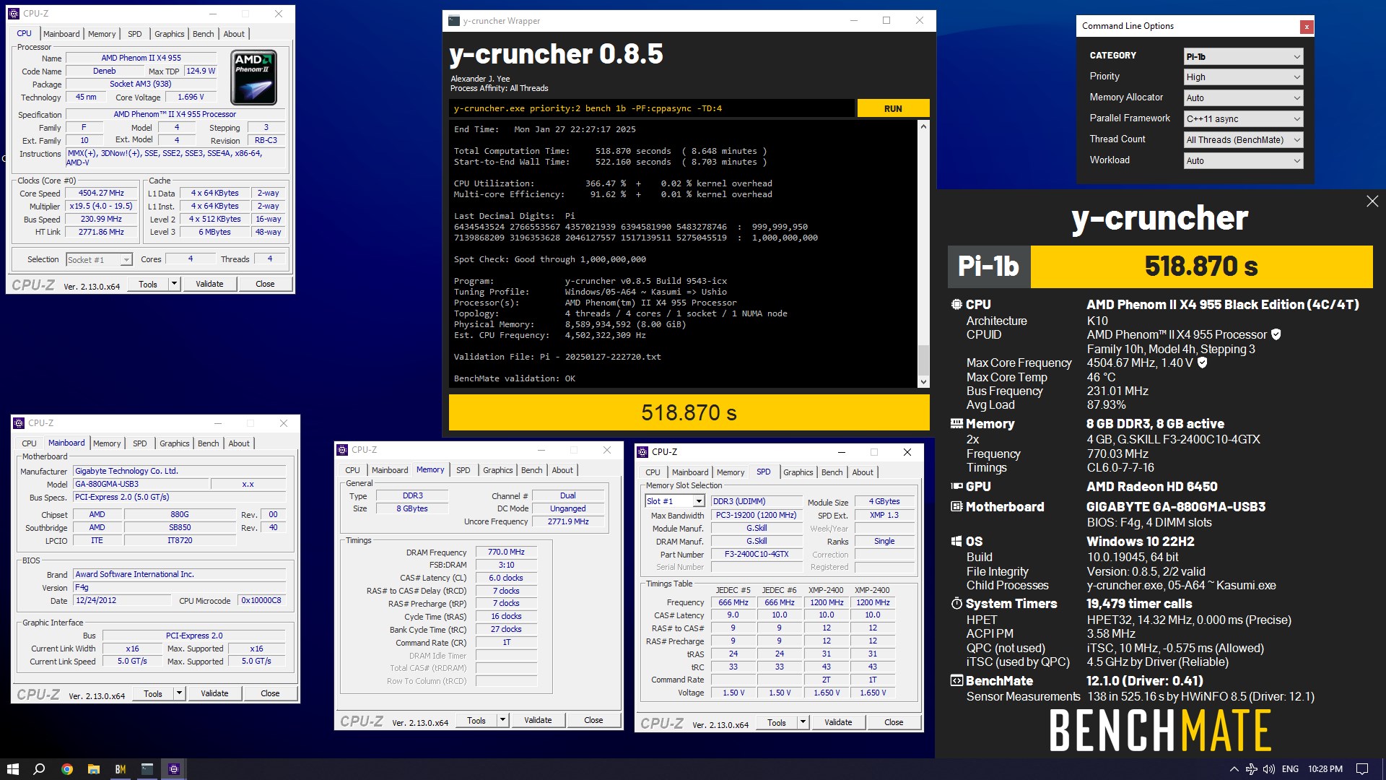The height and width of the screenshot is (780, 1386).
Task: Activate CPU-Z taskbar icon
Action: pos(174,769)
